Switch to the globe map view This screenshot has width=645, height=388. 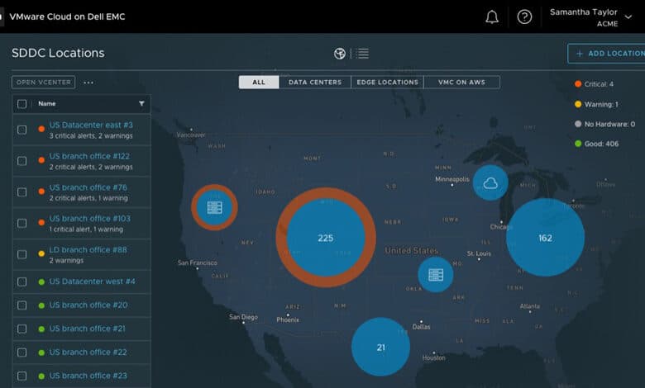pyautogui.click(x=340, y=54)
